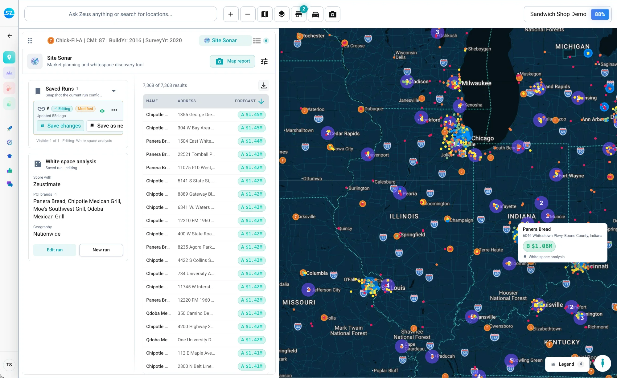617x378 pixels.
Task: Open the saved run three-dot menu
Action: pyautogui.click(x=114, y=110)
